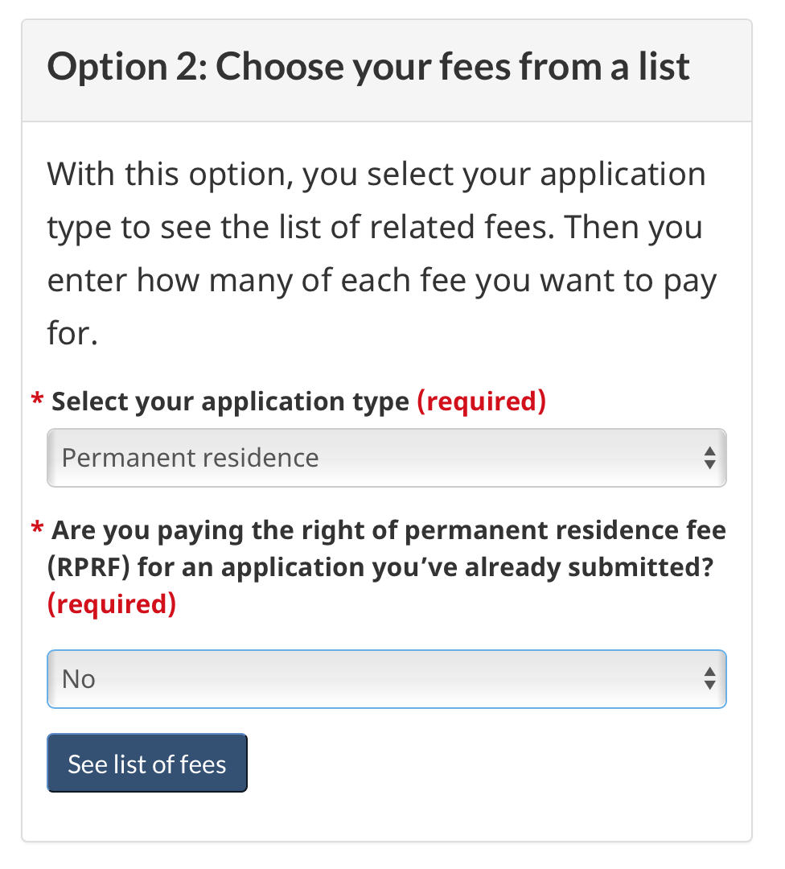
Task: Select the "Permanent residence" value text
Action: [x=191, y=458]
